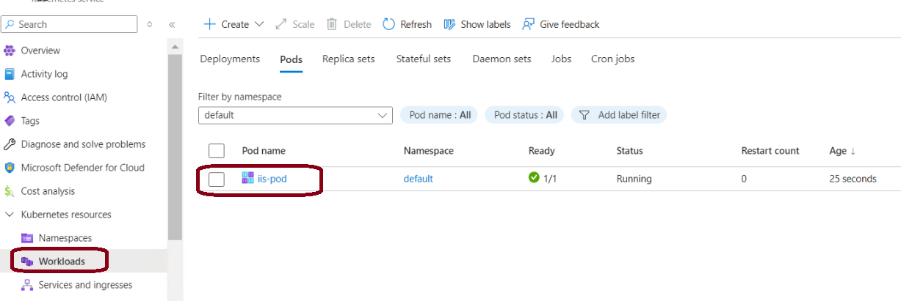Open Cost analysis from sidebar
901x301 pixels.
[x=48, y=191]
